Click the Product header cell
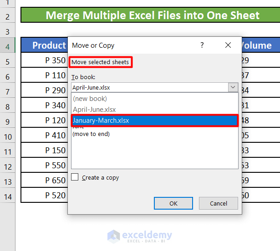 [x=45, y=45]
